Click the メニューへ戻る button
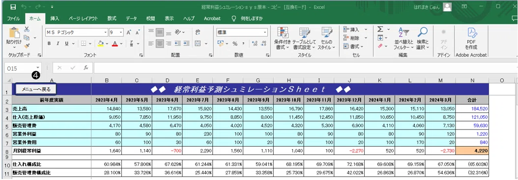 [36, 89]
